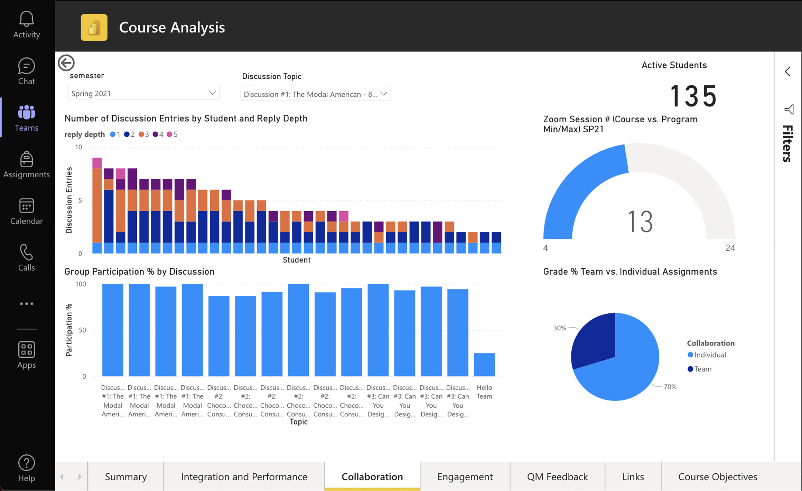
Task: Open the Chat icon in sidebar
Action: [x=26, y=66]
